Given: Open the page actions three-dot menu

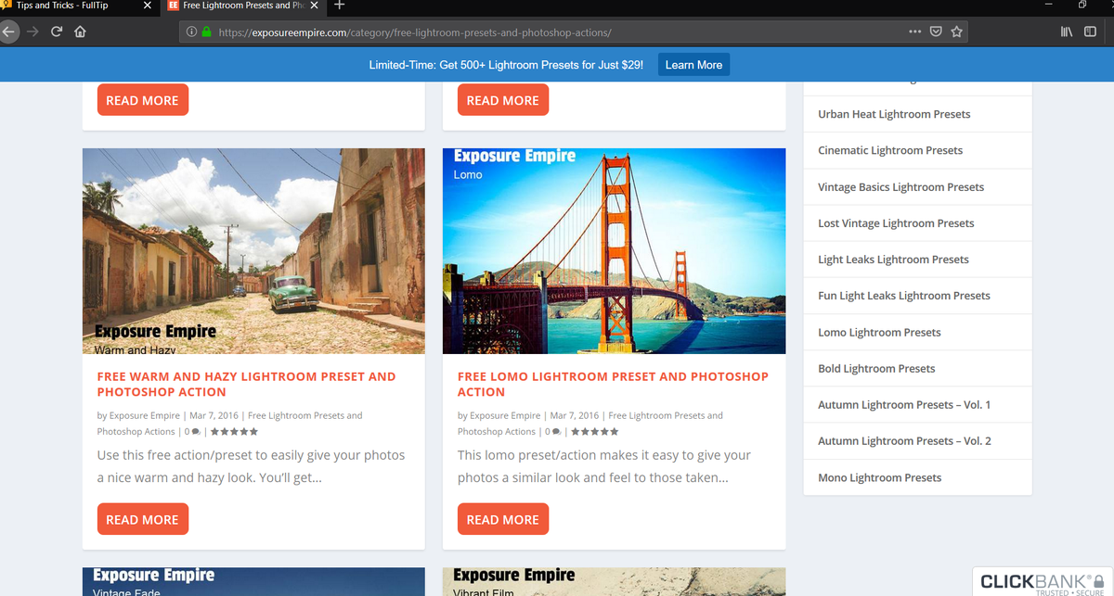Looking at the screenshot, I should point(915,32).
